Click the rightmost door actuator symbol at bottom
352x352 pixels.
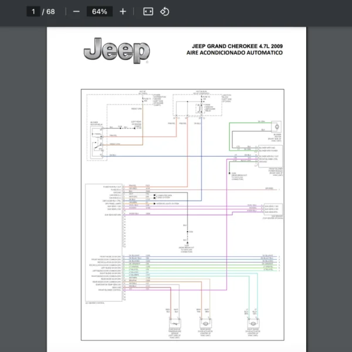click(252, 324)
